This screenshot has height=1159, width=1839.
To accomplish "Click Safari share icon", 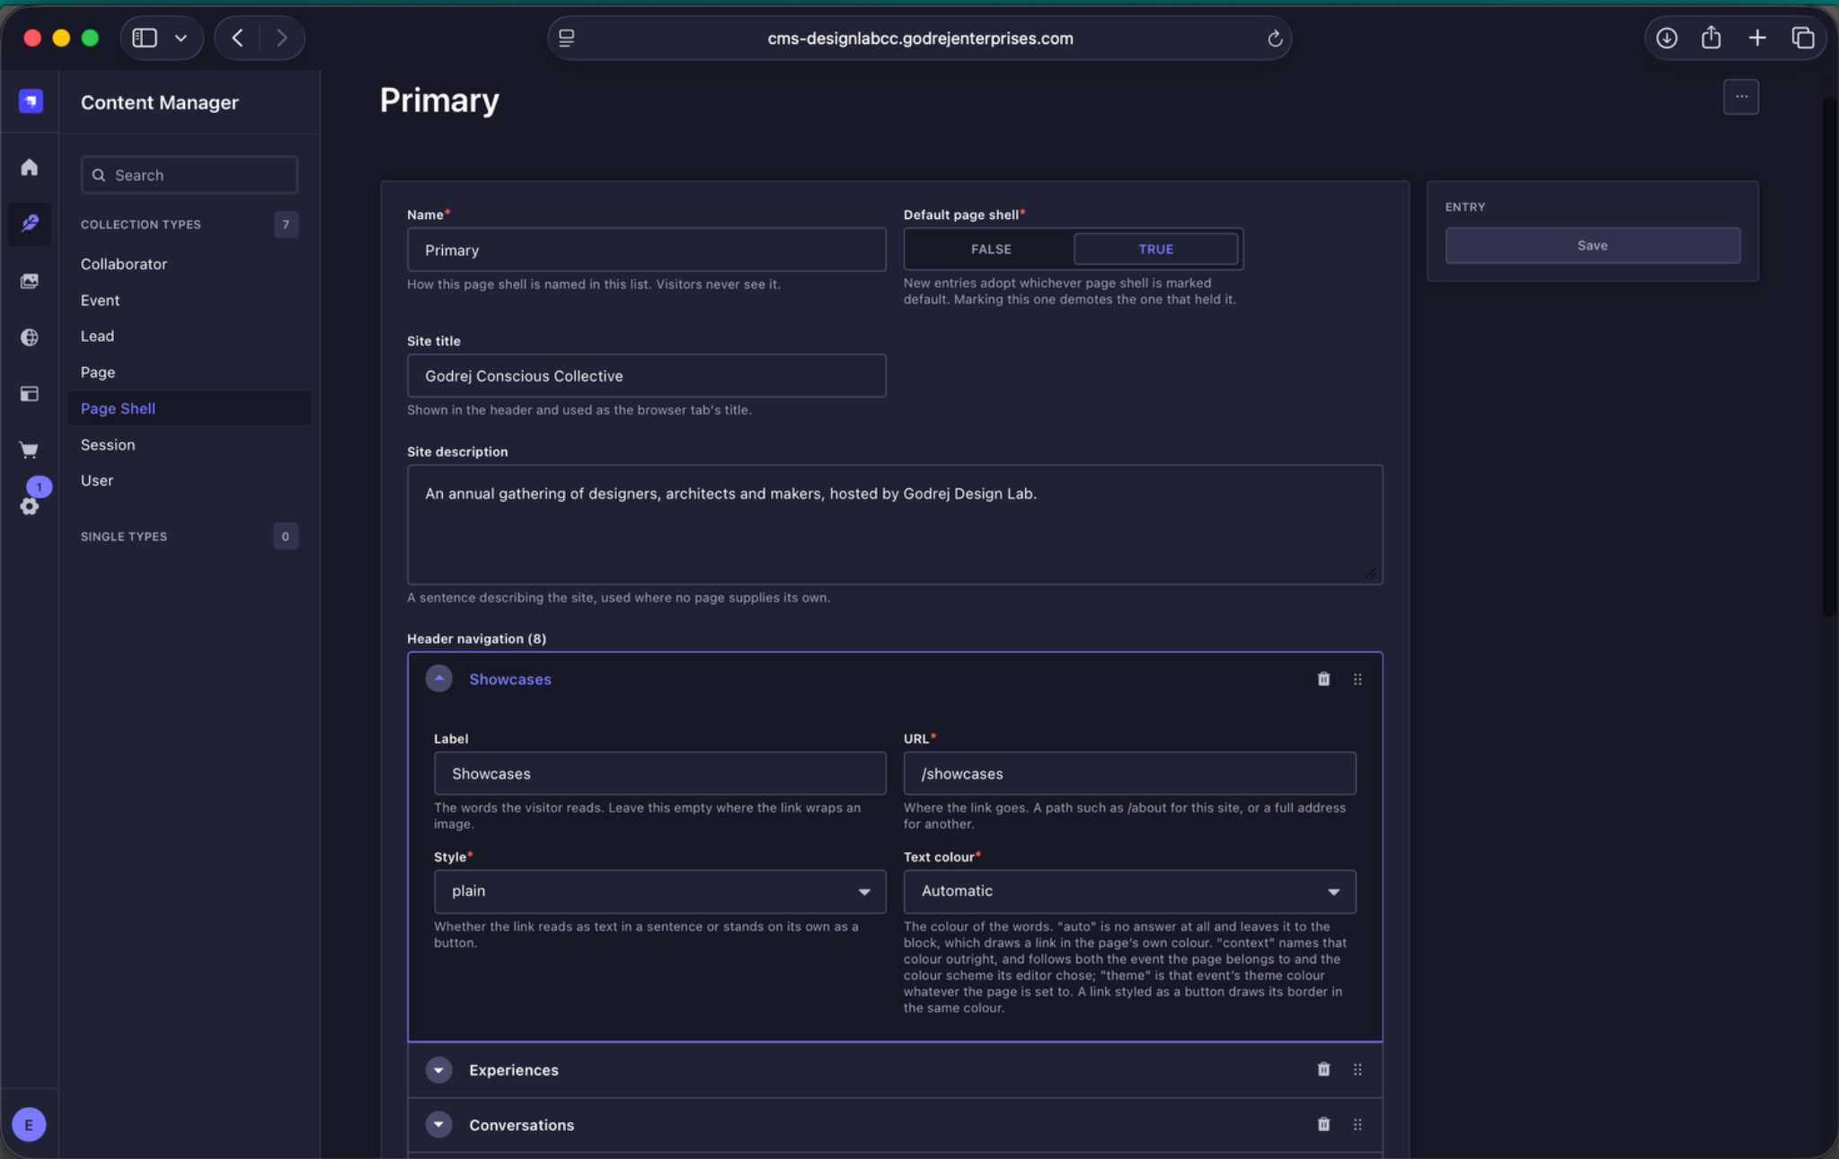I will [x=1711, y=38].
